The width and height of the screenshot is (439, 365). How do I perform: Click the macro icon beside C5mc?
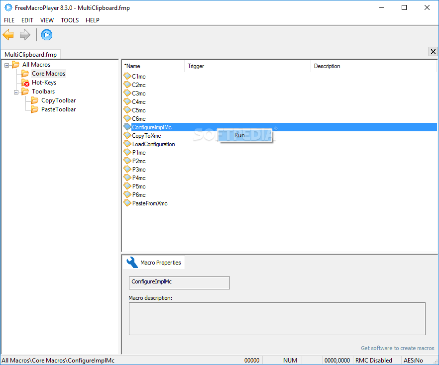tap(127, 109)
